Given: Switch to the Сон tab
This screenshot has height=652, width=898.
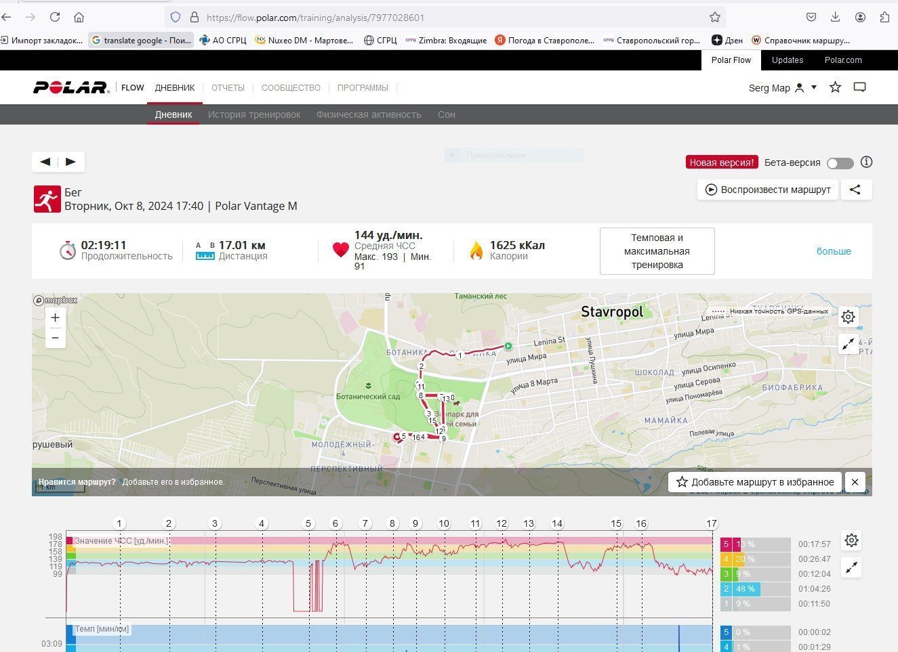Looking at the screenshot, I should click(447, 114).
